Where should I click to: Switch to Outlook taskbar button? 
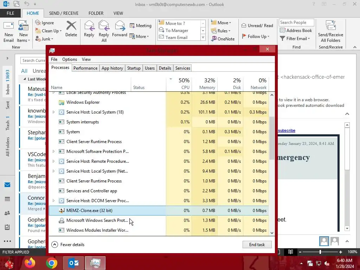click(73, 263)
